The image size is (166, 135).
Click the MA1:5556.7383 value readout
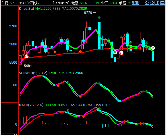pyautogui.click(x=48, y=8)
